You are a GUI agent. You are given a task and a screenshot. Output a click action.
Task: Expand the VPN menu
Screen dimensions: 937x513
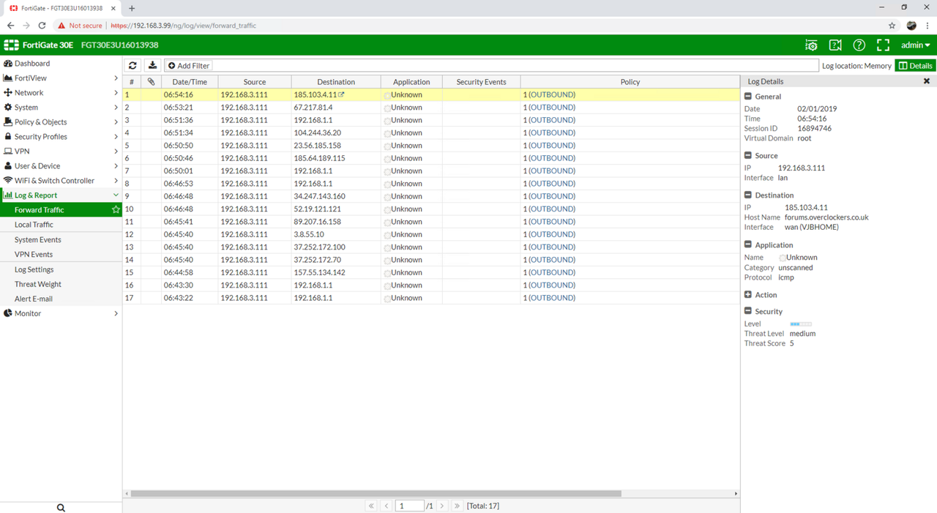point(61,151)
